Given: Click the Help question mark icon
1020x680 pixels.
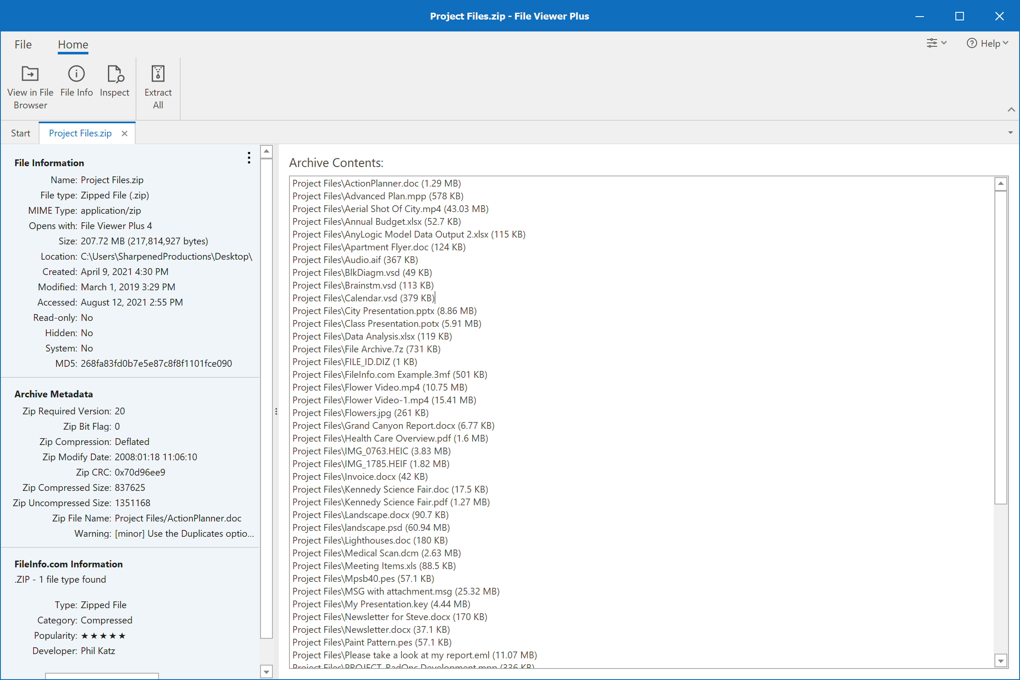Looking at the screenshot, I should pos(972,43).
